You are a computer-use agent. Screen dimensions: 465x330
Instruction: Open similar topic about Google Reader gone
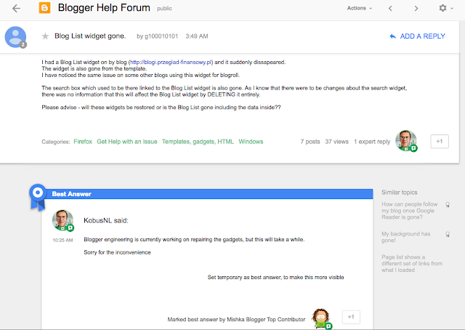(410, 211)
